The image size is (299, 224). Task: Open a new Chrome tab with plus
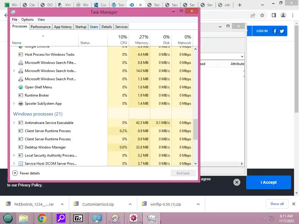pyautogui.click(x=240, y=5)
